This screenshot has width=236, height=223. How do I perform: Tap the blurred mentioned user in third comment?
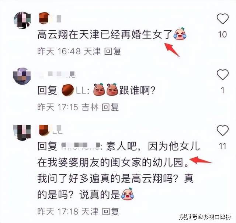point(81,146)
